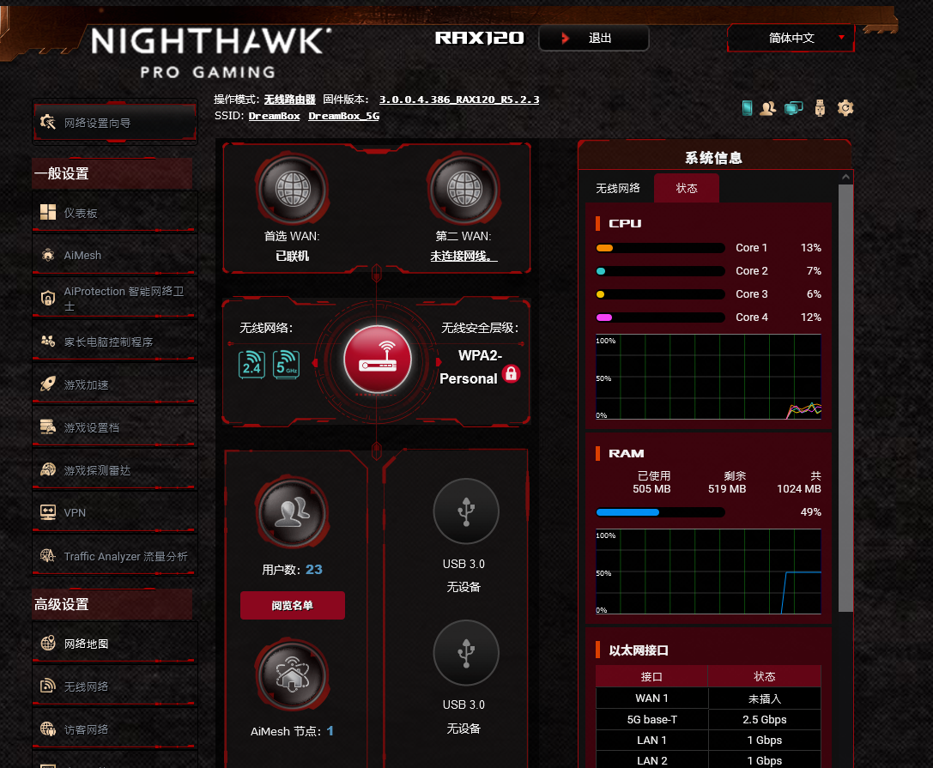Click the guest network globe icon
This screenshot has height=768, width=933.
(x=47, y=729)
